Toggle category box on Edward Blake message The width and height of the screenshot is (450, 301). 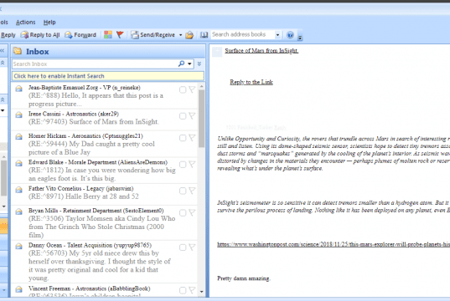[x=183, y=165]
